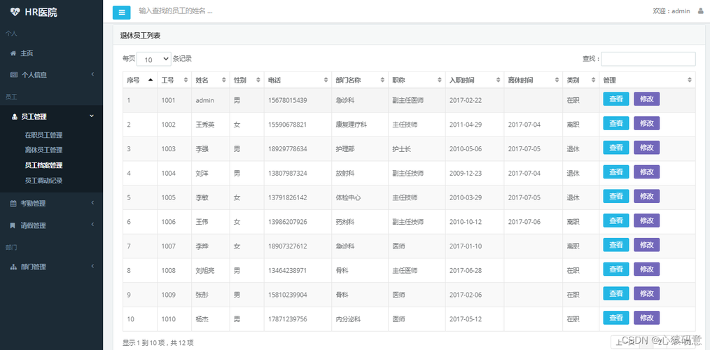Expand the 请假管理 sidebar chevron

[x=92, y=225]
